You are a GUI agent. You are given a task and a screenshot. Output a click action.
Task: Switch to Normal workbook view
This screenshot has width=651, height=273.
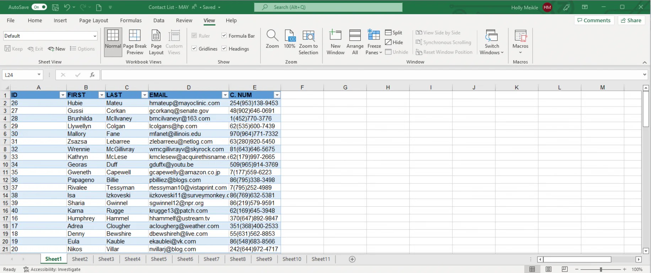click(x=113, y=43)
